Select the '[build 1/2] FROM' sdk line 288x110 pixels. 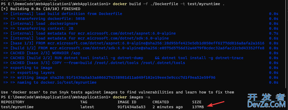pyautogui.click(x=134, y=48)
